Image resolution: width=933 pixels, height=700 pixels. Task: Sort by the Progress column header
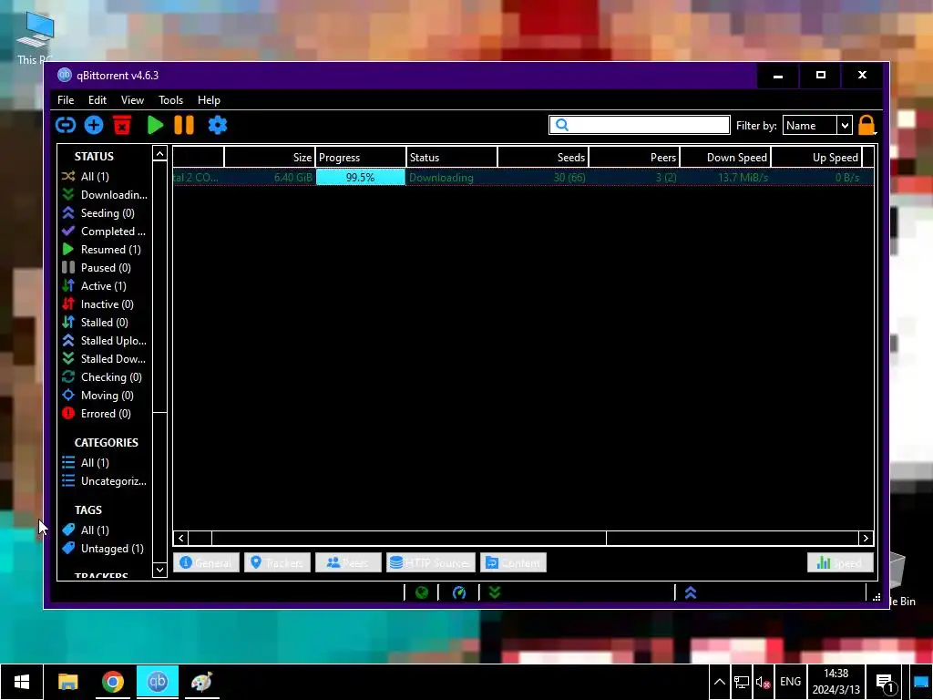click(361, 158)
